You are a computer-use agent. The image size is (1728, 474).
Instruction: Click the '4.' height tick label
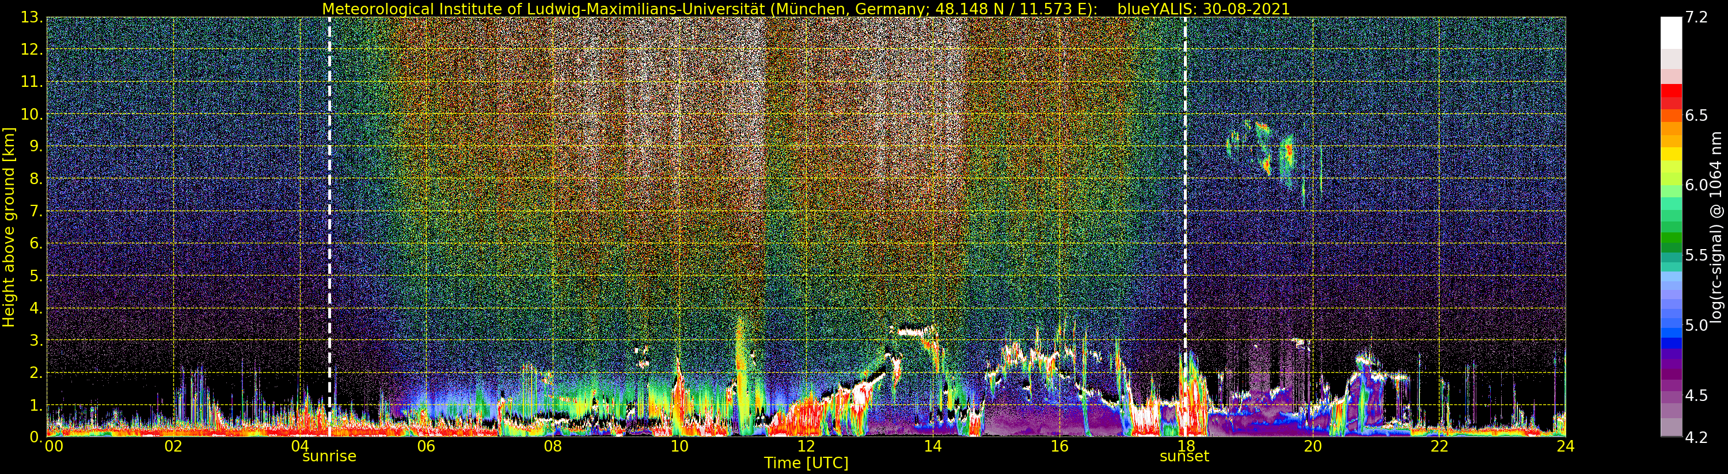pos(36,308)
